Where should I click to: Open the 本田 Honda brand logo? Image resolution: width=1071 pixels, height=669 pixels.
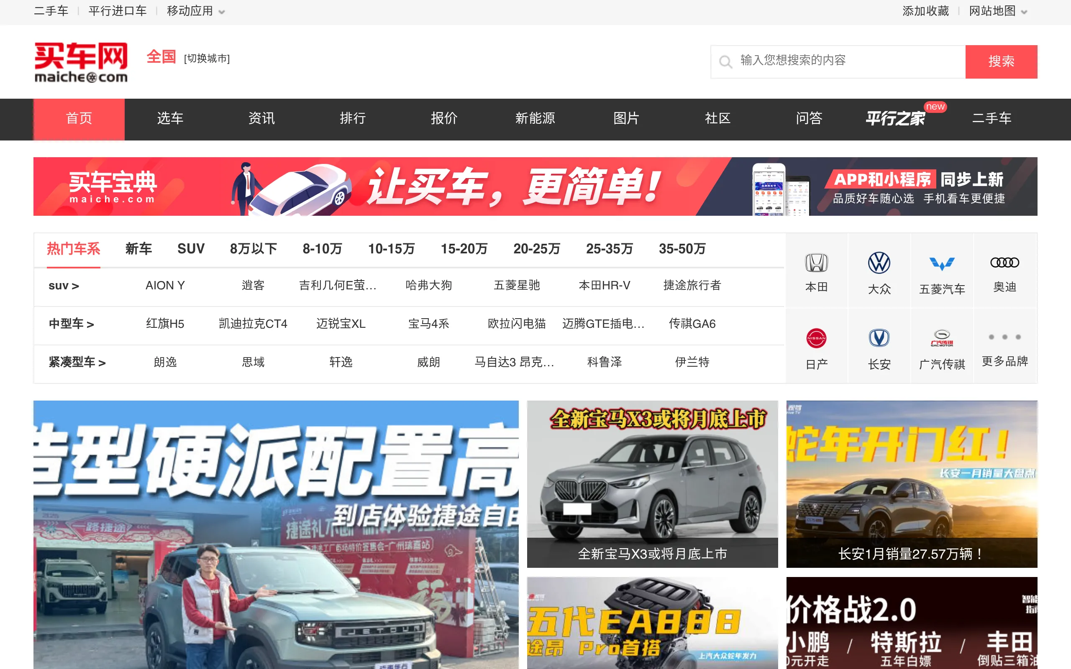[817, 263]
